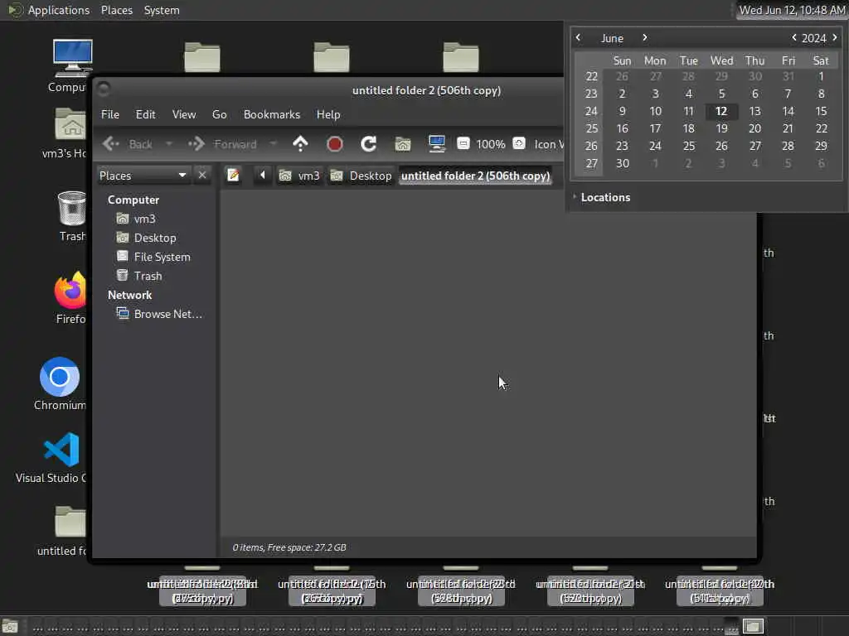The height and width of the screenshot is (636, 849).
Task: Close the Places side pane
Action: pos(202,176)
